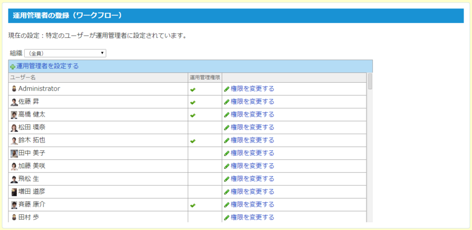Image resolution: width=472 pixels, height=230 pixels.
Task: Click the green plus icon for adding administrators
Action: pos(13,67)
